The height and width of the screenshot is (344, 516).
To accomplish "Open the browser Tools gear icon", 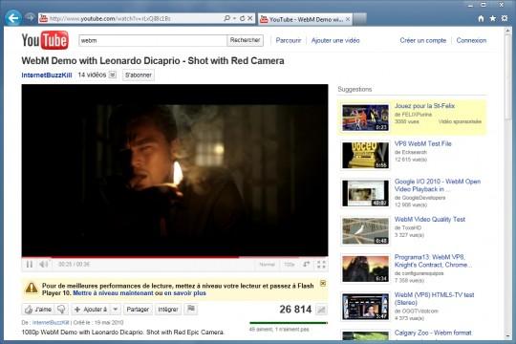I will (x=505, y=18).
